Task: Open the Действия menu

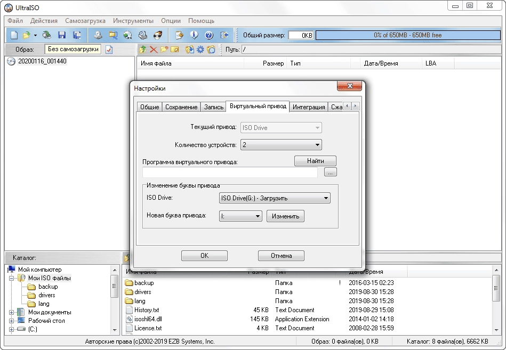Action: (x=44, y=21)
